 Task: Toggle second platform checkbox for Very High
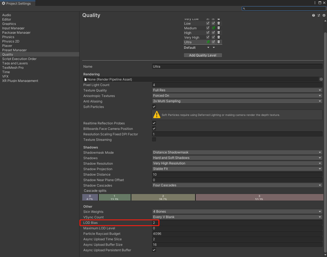point(213,37)
